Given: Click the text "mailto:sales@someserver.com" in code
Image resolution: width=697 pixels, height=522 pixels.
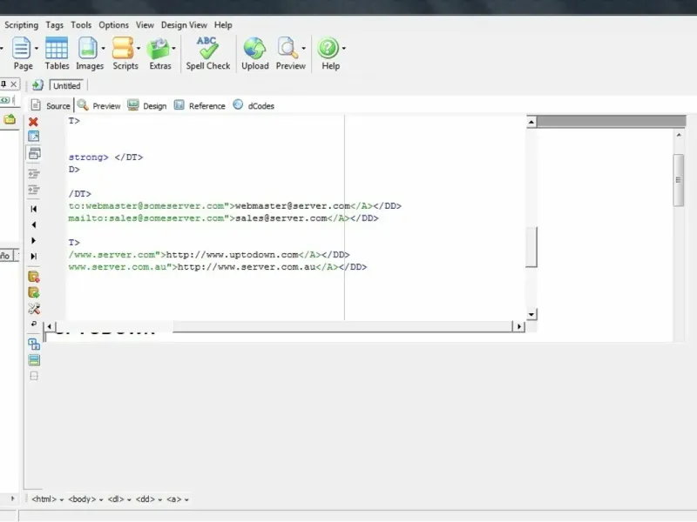Looking at the screenshot, I should (146, 218).
